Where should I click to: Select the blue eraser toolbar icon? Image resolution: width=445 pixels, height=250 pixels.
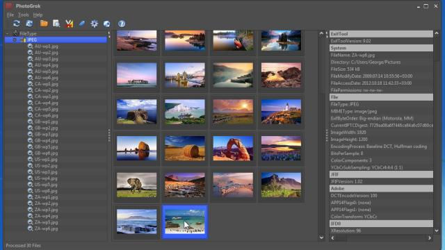[x=82, y=24]
